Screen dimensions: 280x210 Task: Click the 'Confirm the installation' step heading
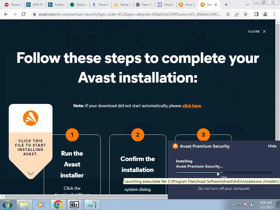click(x=138, y=164)
